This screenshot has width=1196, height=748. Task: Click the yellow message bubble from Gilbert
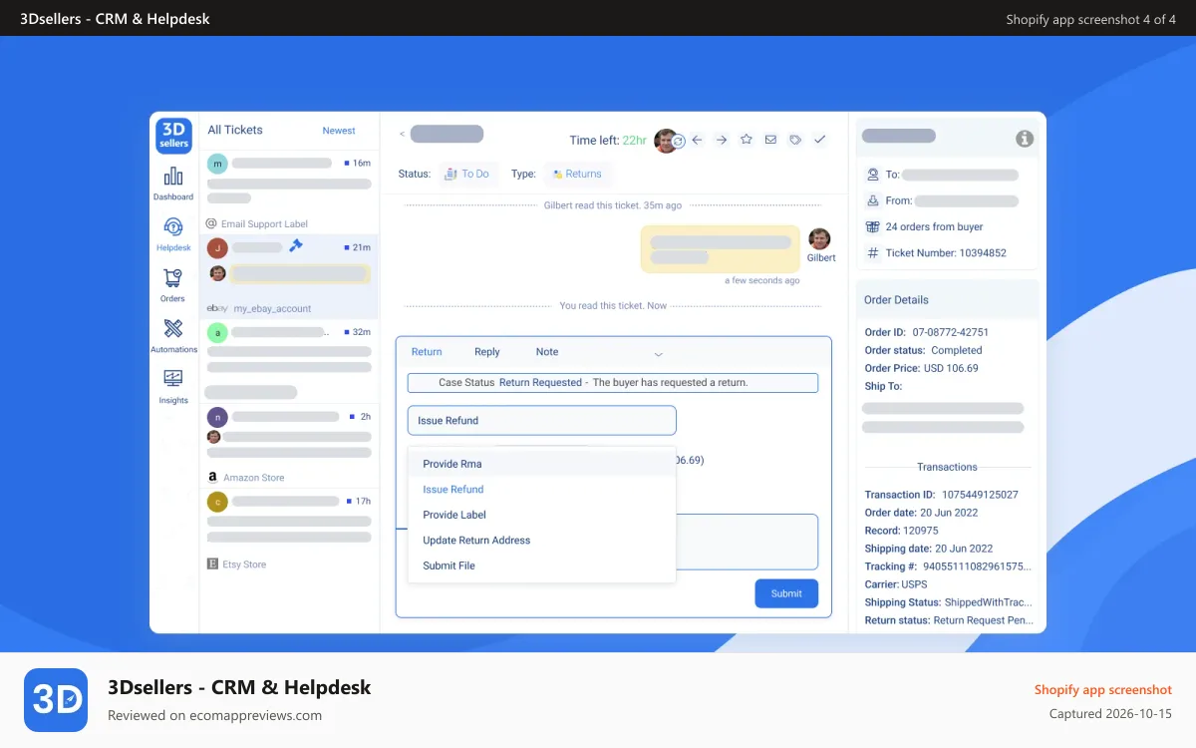(x=720, y=249)
